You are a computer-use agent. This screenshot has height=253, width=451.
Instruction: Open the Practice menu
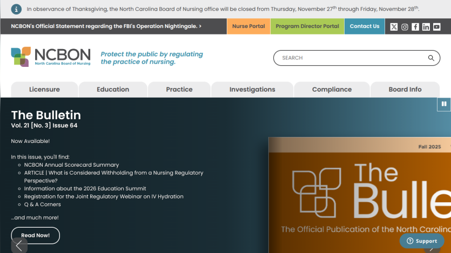(179, 90)
